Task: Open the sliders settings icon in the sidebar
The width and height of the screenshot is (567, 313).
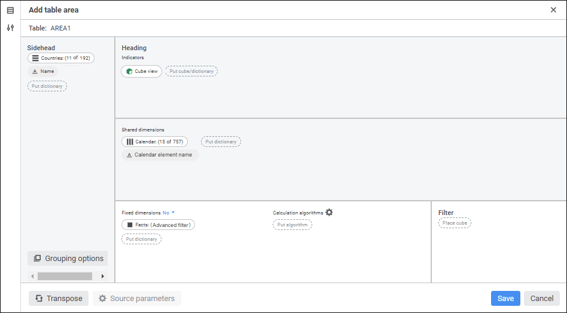Action: coord(10,28)
